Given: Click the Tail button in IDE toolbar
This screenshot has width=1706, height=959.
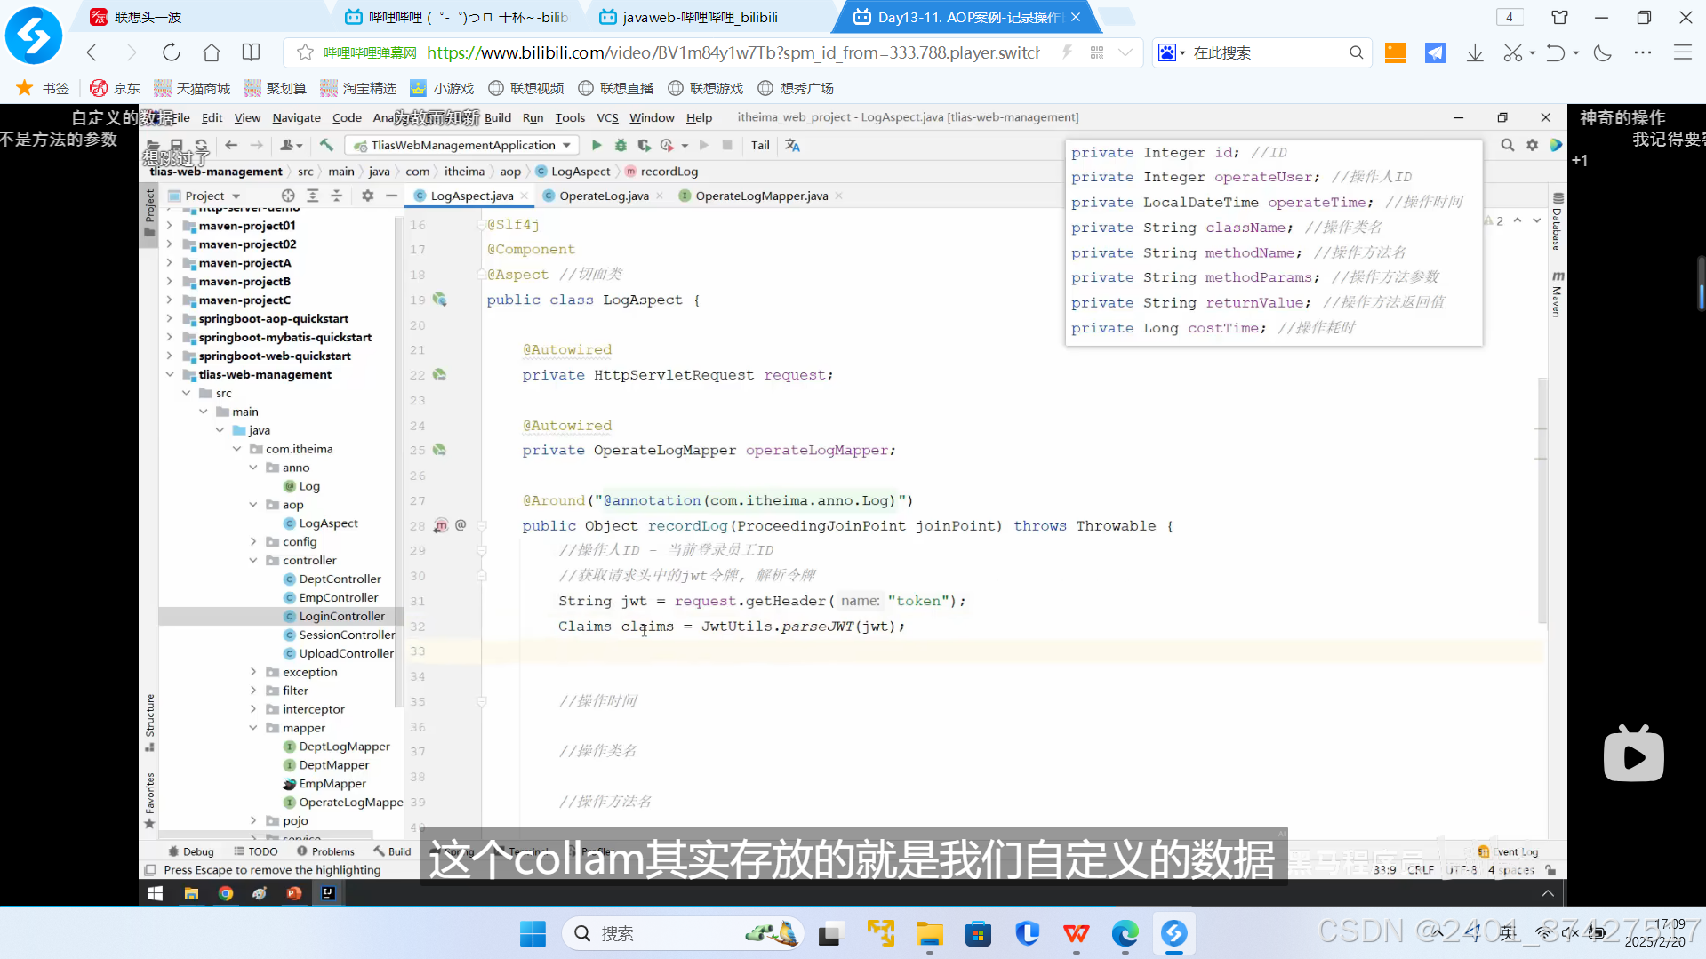Looking at the screenshot, I should tap(760, 145).
